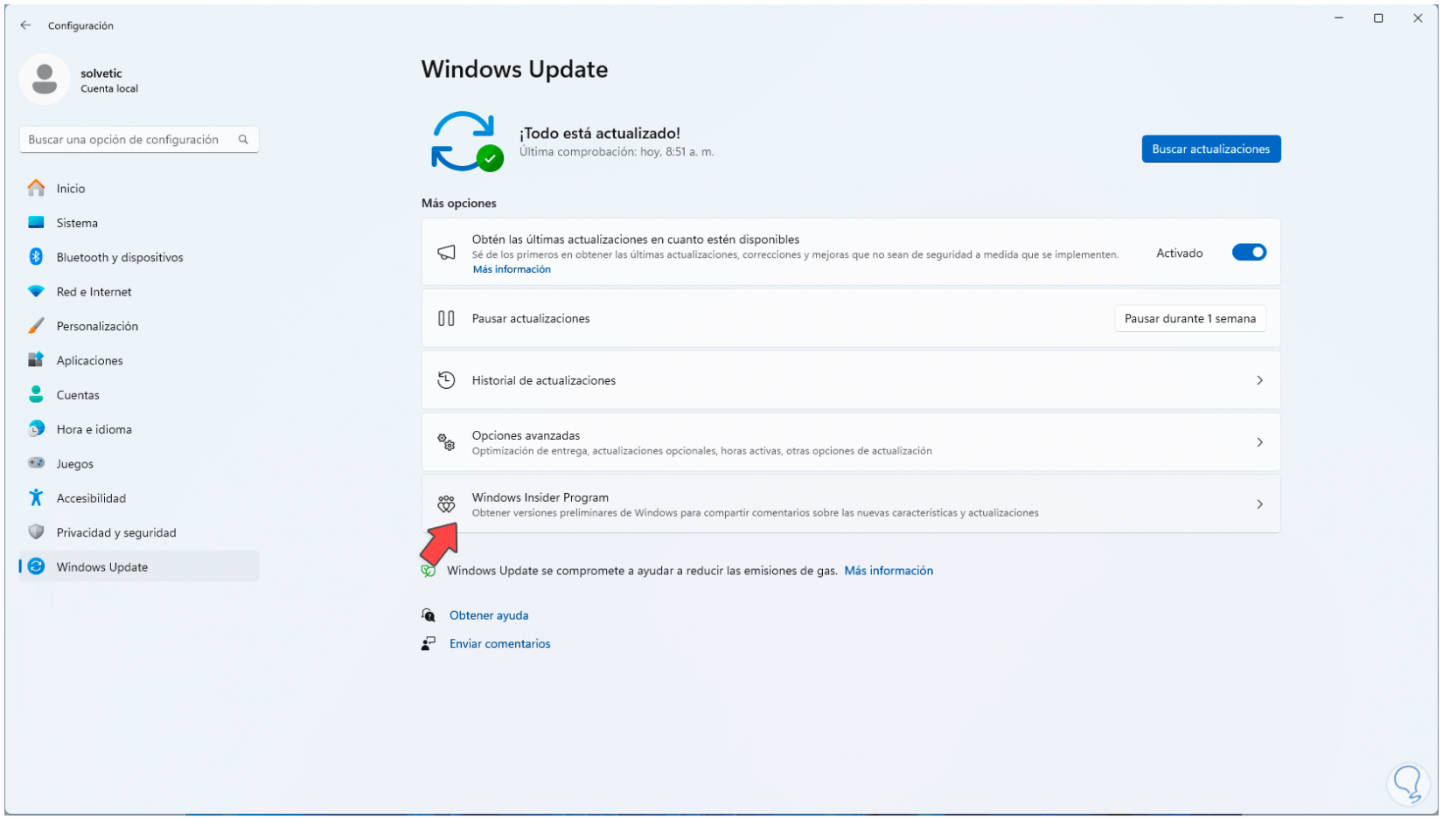Click the gears icon for Opciones avanzadas
The width and height of the screenshot is (1443, 819).
coord(446,442)
